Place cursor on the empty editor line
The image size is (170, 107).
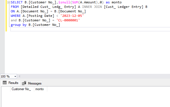coord(90,29)
